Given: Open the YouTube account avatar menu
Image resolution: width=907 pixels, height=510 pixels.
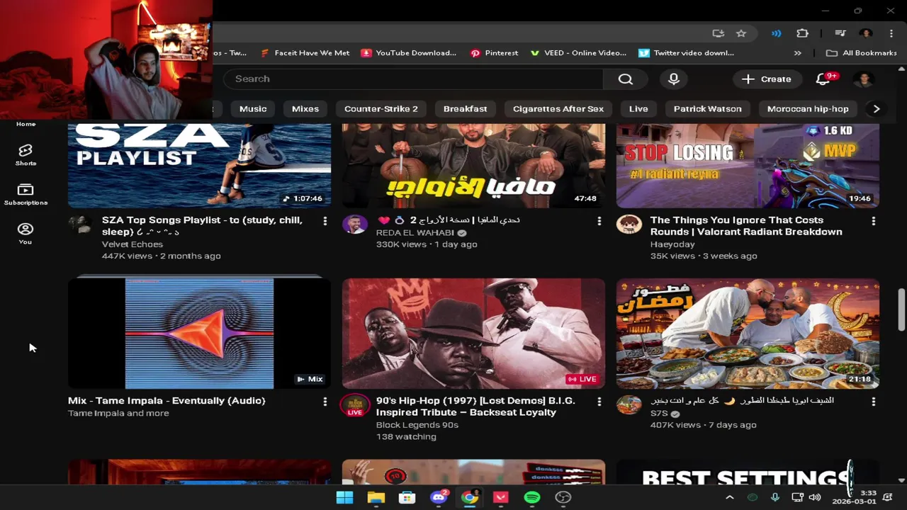Looking at the screenshot, I should click(x=863, y=79).
